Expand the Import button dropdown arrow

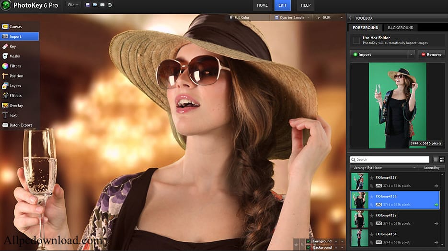pos(411,54)
